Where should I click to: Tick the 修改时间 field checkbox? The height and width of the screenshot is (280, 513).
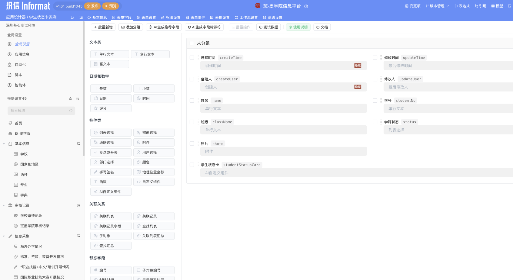[375, 58]
